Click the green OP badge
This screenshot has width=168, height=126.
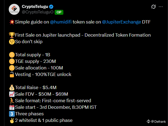click(x=59, y=12)
